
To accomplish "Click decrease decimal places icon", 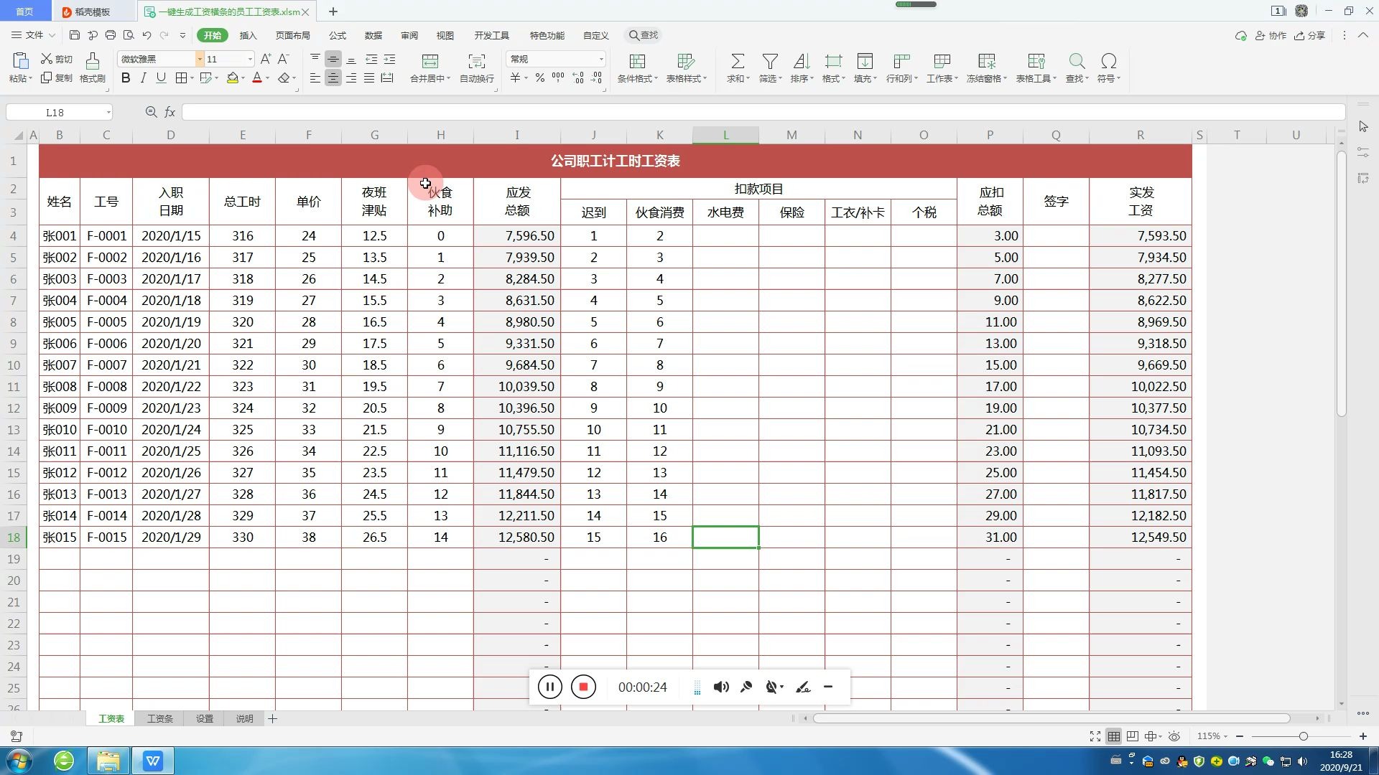I will 596,77.
